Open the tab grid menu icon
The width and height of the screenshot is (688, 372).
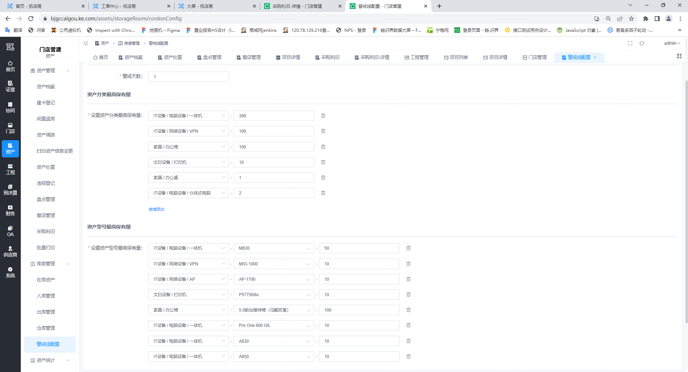pos(679,56)
